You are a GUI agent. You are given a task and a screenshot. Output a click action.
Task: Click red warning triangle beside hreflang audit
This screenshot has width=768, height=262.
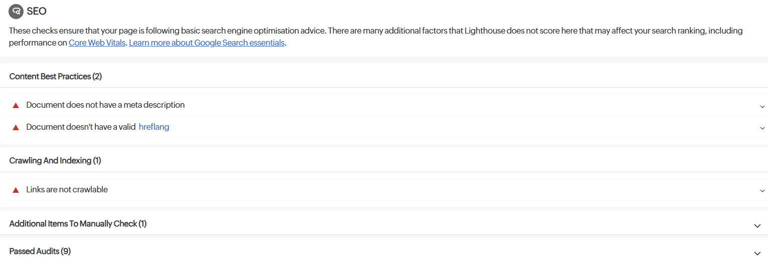click(16, 127)
